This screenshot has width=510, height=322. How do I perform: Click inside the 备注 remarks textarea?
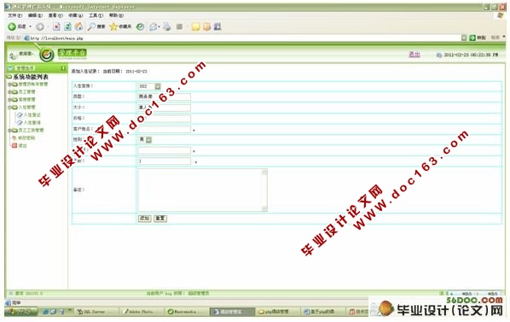[200, 190]
